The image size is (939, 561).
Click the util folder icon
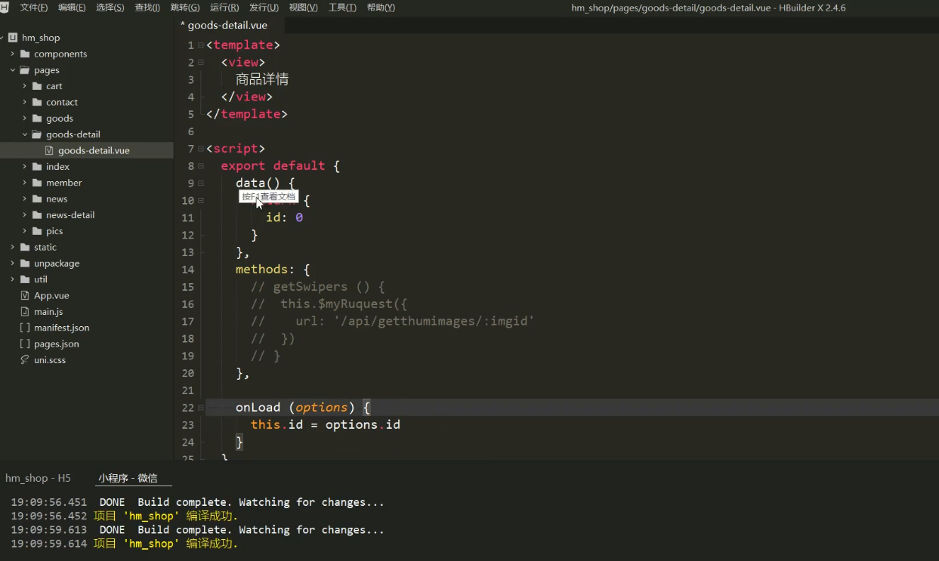pos(25,279)
